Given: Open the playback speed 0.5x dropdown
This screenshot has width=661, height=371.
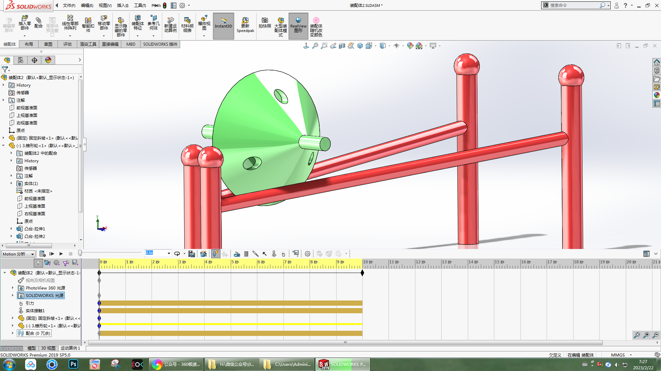Looking at the screenshot, I should [169, 253].
